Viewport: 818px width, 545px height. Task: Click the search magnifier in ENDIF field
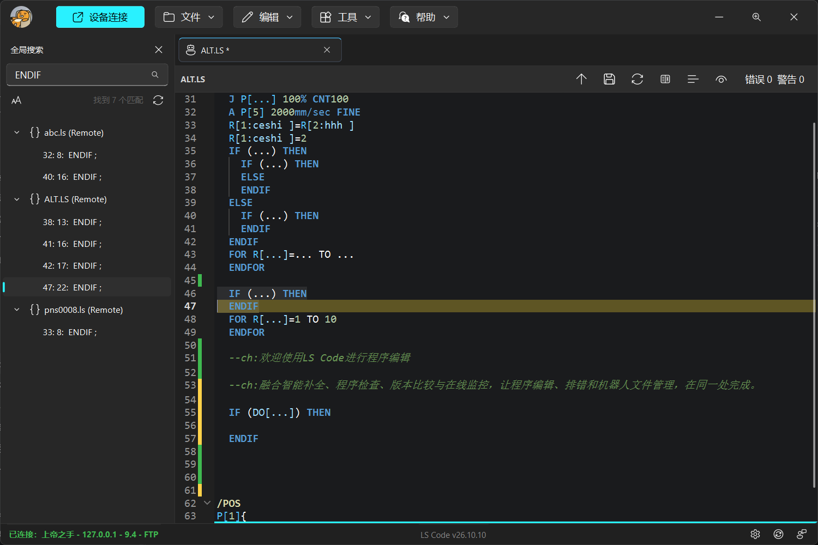(155, 75)
